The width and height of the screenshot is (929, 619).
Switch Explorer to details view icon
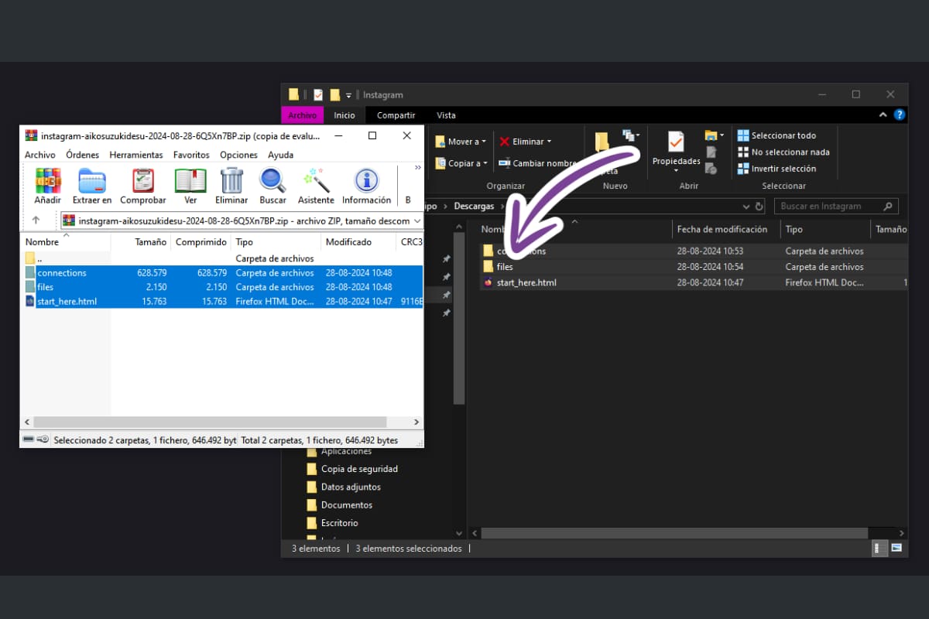click(x=880, y=548)
